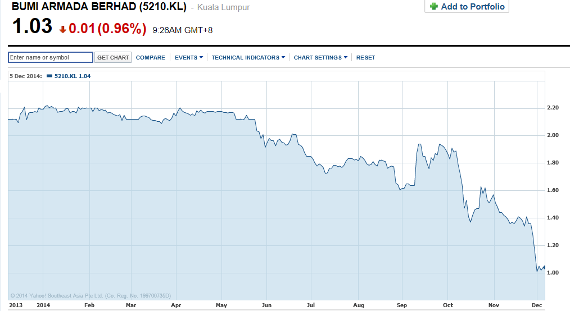The width and height of the screenshot is (570, 311).
Task: Click the 1.20 price axis label
Action: click(x=553, y=245)
